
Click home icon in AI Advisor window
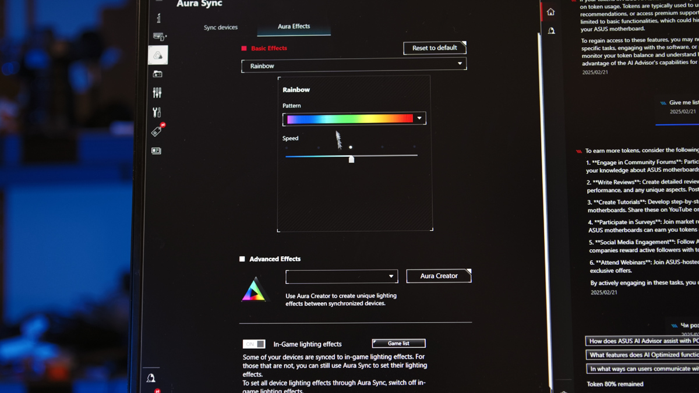pyautogui.click(x=550, y=12)
